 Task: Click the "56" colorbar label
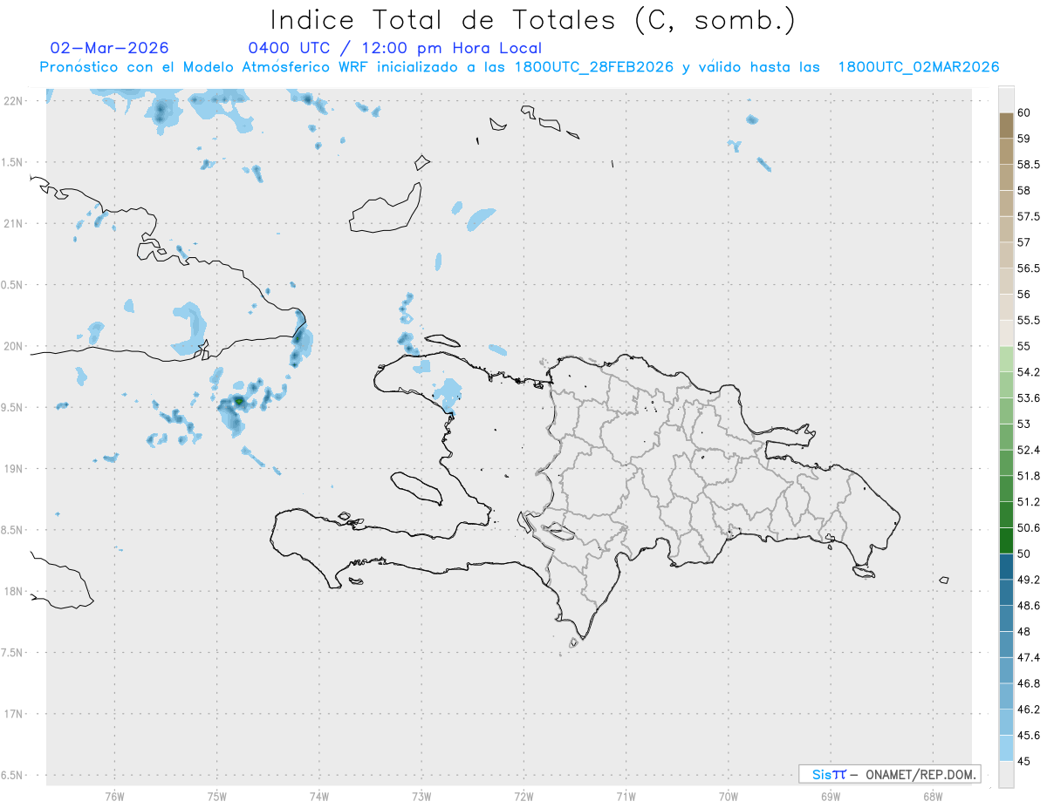coord(1024,295)
